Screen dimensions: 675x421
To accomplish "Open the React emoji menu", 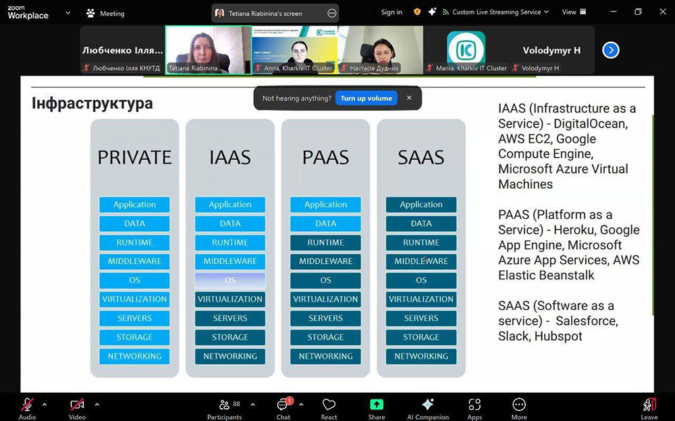I will pos(329,408).
